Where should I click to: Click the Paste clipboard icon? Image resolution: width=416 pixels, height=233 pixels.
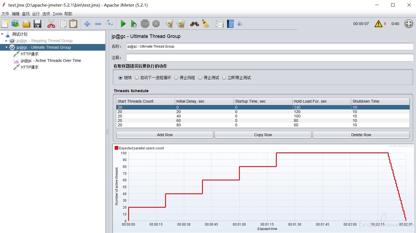(73, 24)
